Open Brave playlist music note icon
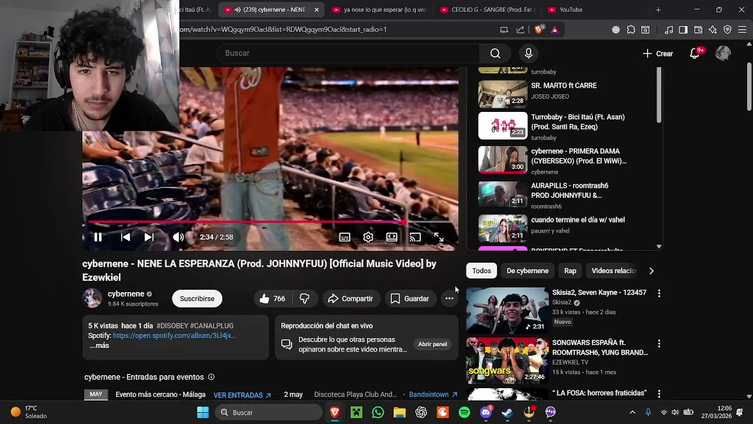The width and height of the screenshot is (753, 424). [669, 29]
